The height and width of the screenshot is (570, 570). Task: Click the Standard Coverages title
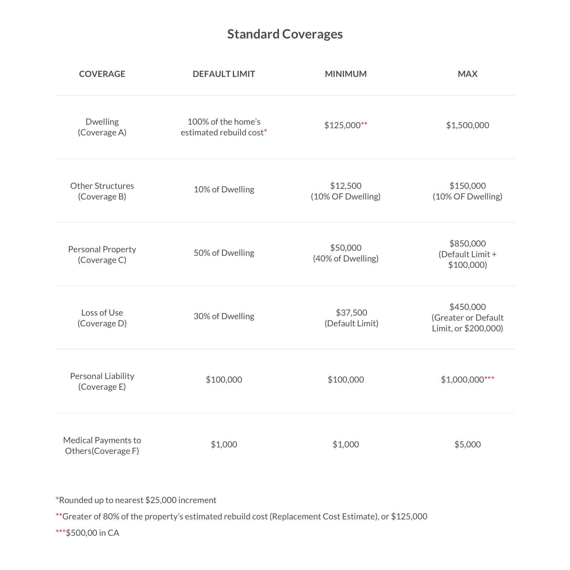[285, 34]
